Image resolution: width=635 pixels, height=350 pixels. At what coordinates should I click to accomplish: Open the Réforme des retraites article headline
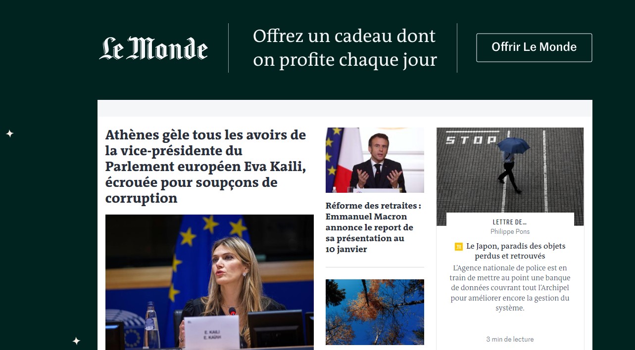[374, 227]
